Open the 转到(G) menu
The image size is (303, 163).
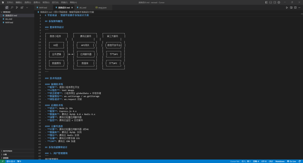click(x=46, y=3)
